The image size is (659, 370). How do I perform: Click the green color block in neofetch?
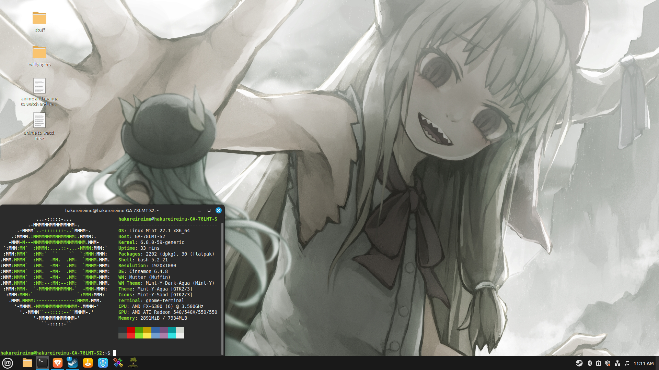[139, 333]
